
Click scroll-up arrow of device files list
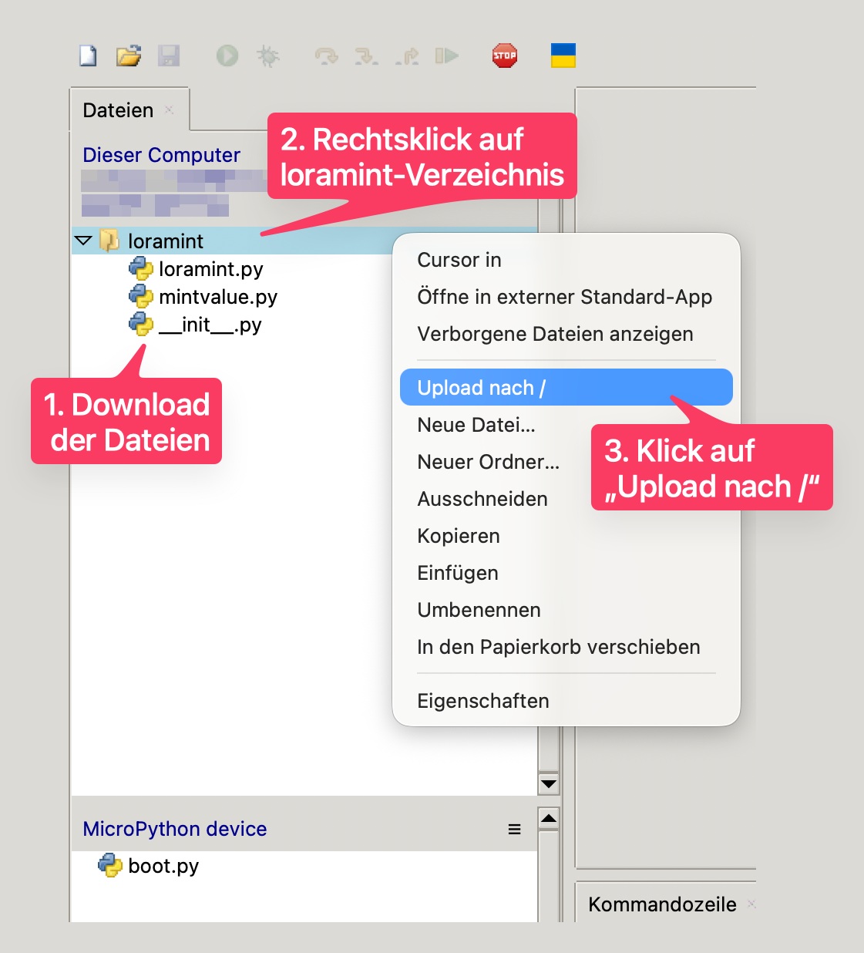coord(549,818)
